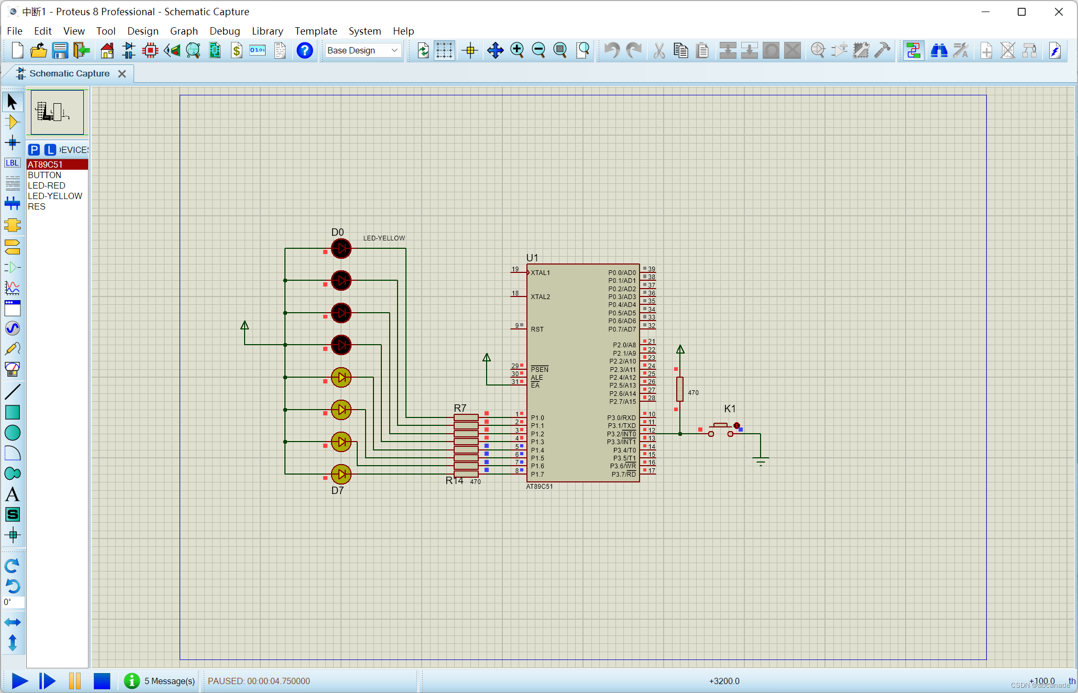Click the Open Project folder icon

click(39, 50)
